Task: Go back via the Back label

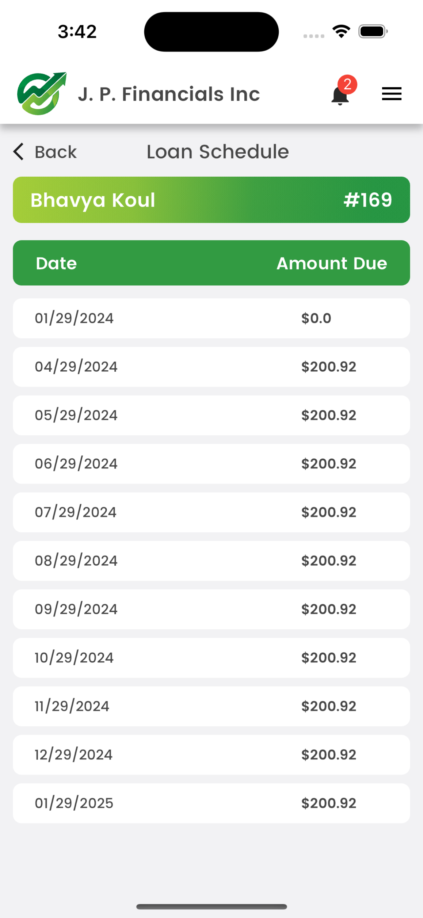Action: click(x=55, y=152)
